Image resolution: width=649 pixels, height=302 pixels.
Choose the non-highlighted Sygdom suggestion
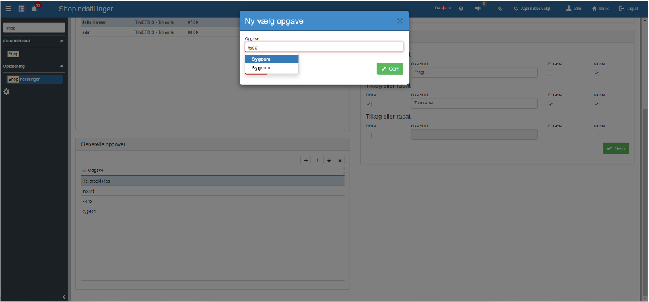pos(271,68)
